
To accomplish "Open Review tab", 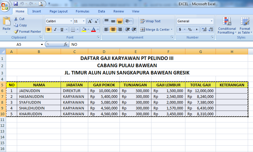I will [119, 11].
